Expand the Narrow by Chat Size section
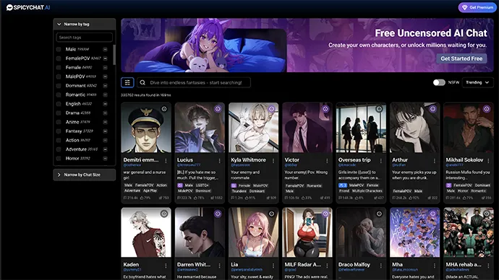This screenshot has width=499, height=280. point(85,175)
